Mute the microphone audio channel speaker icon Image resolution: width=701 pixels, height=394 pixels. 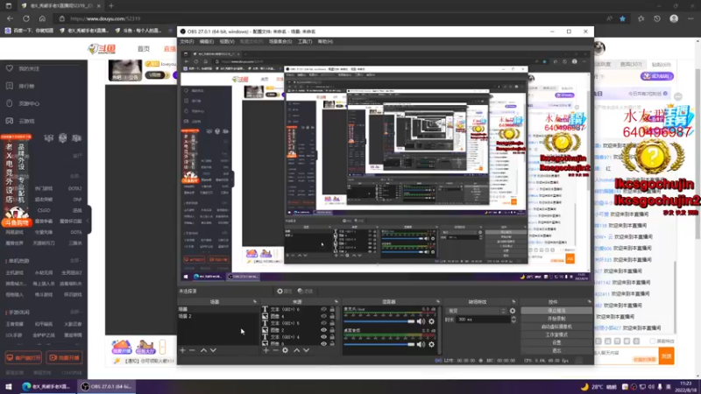tap(421, 321)
